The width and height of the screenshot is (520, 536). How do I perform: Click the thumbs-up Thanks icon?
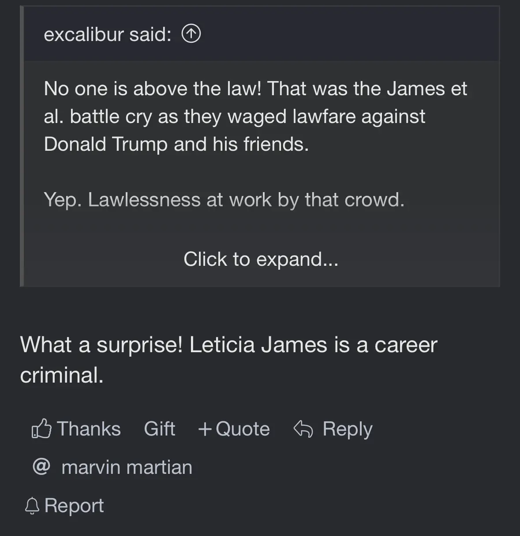(41, 428)
